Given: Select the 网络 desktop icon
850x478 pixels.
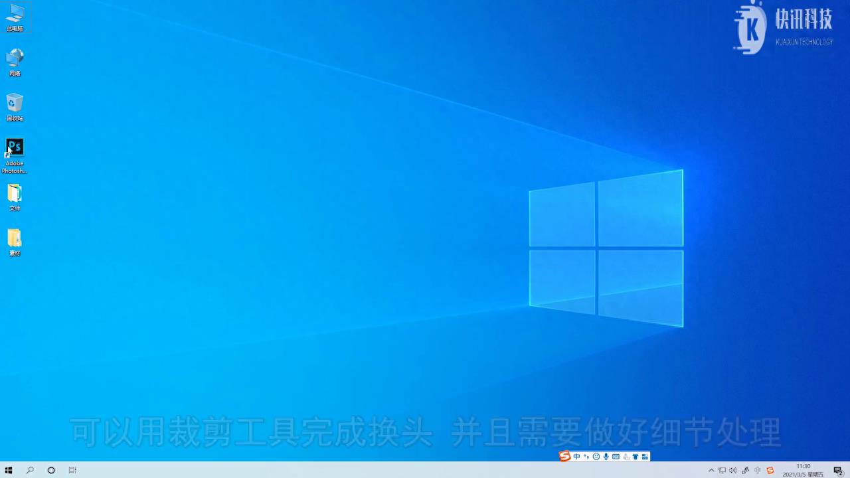Looking at the screenshot, I should pos(15,62).
